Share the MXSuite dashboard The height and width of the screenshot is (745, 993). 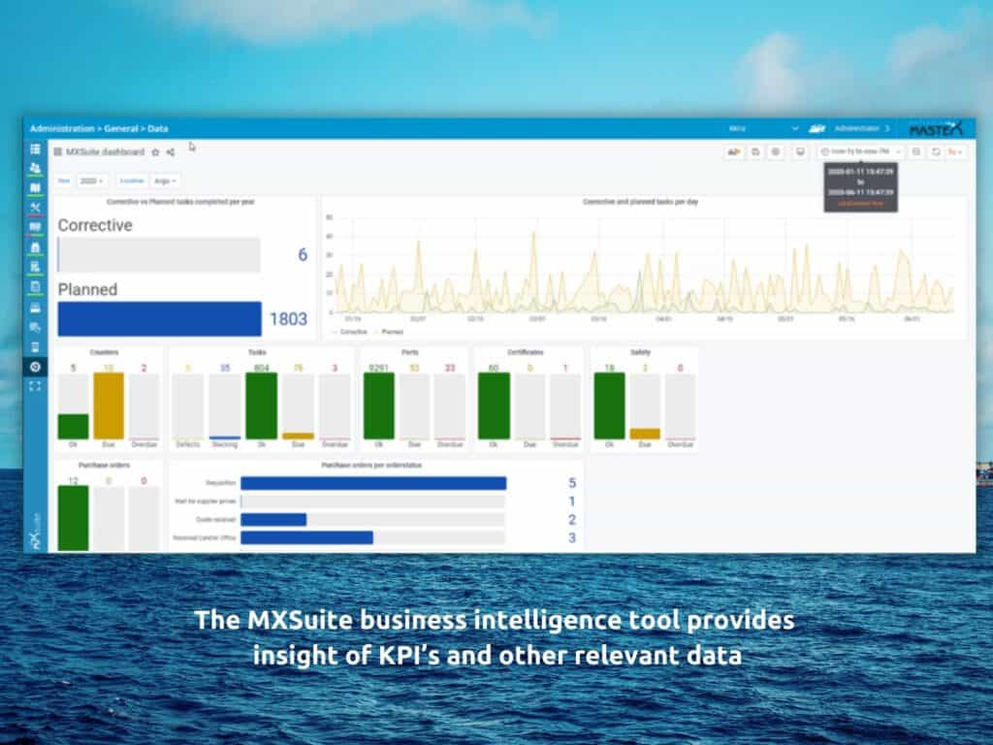171,152
